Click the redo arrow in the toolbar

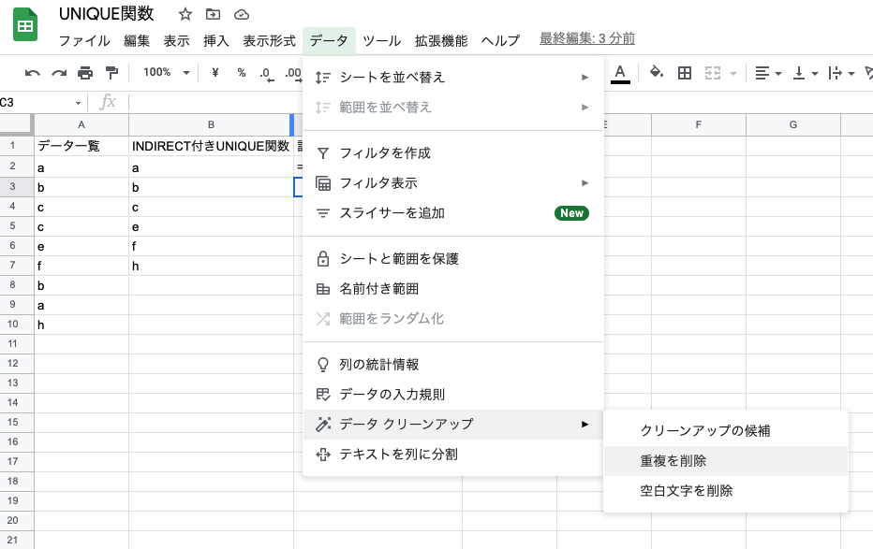tap(59, 73)
